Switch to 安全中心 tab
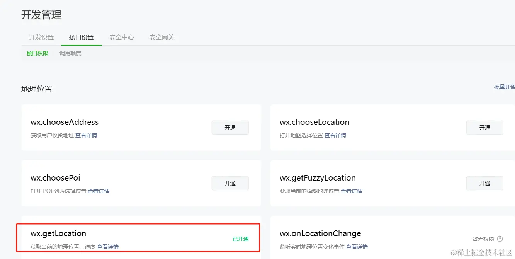Image resolution: width=515 pixels, height=259 pixels. [122, 37]
